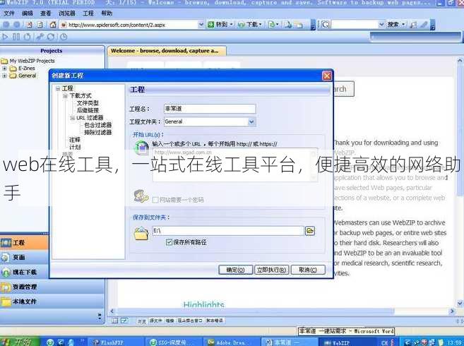
Task: Switch to WebZIP taskbar button
Action: tap(348, 342)
